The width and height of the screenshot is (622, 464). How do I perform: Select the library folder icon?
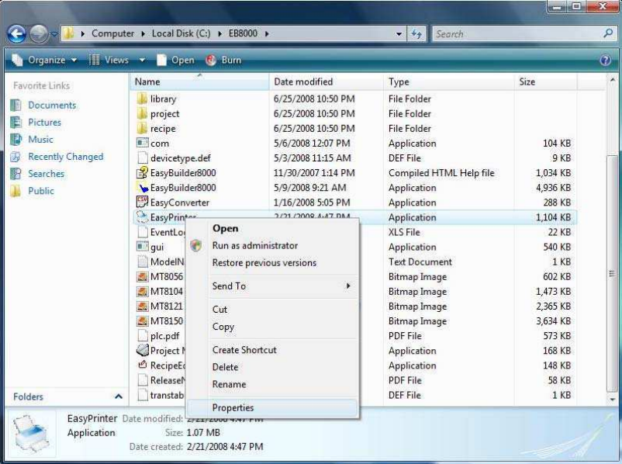pos(142,99)
